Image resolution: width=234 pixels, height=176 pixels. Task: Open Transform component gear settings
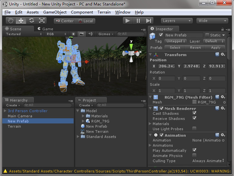223,54
